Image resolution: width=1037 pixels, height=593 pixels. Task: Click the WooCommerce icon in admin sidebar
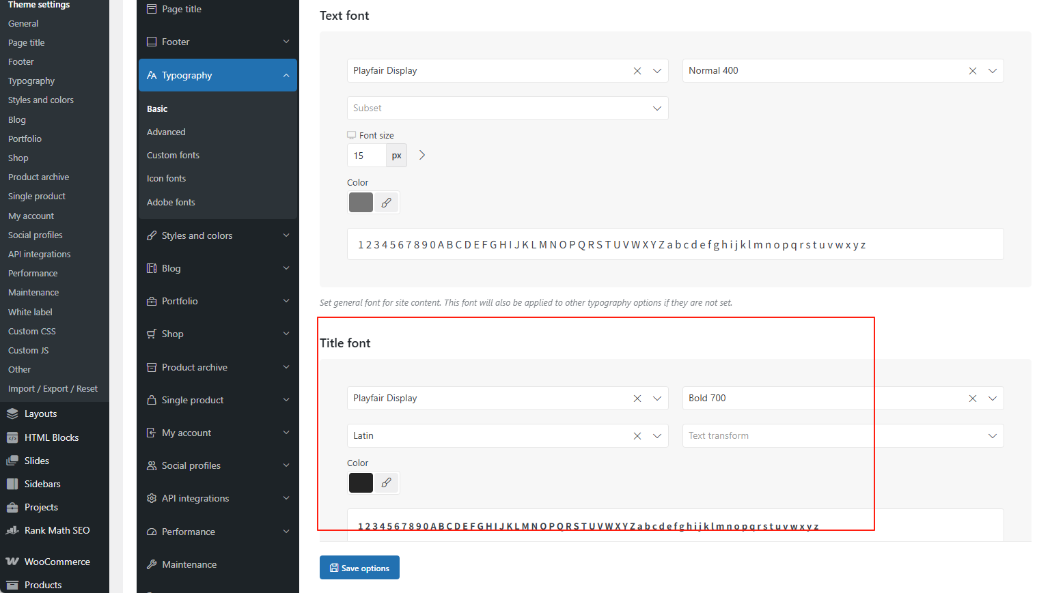12,562
